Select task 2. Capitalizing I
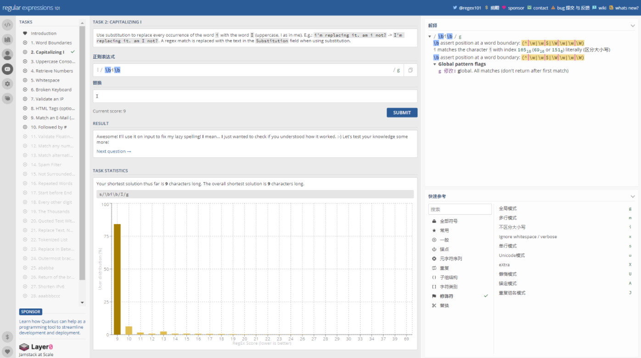Image resolution: width=641 pixels, height=358 pixels. pos(47,52)
